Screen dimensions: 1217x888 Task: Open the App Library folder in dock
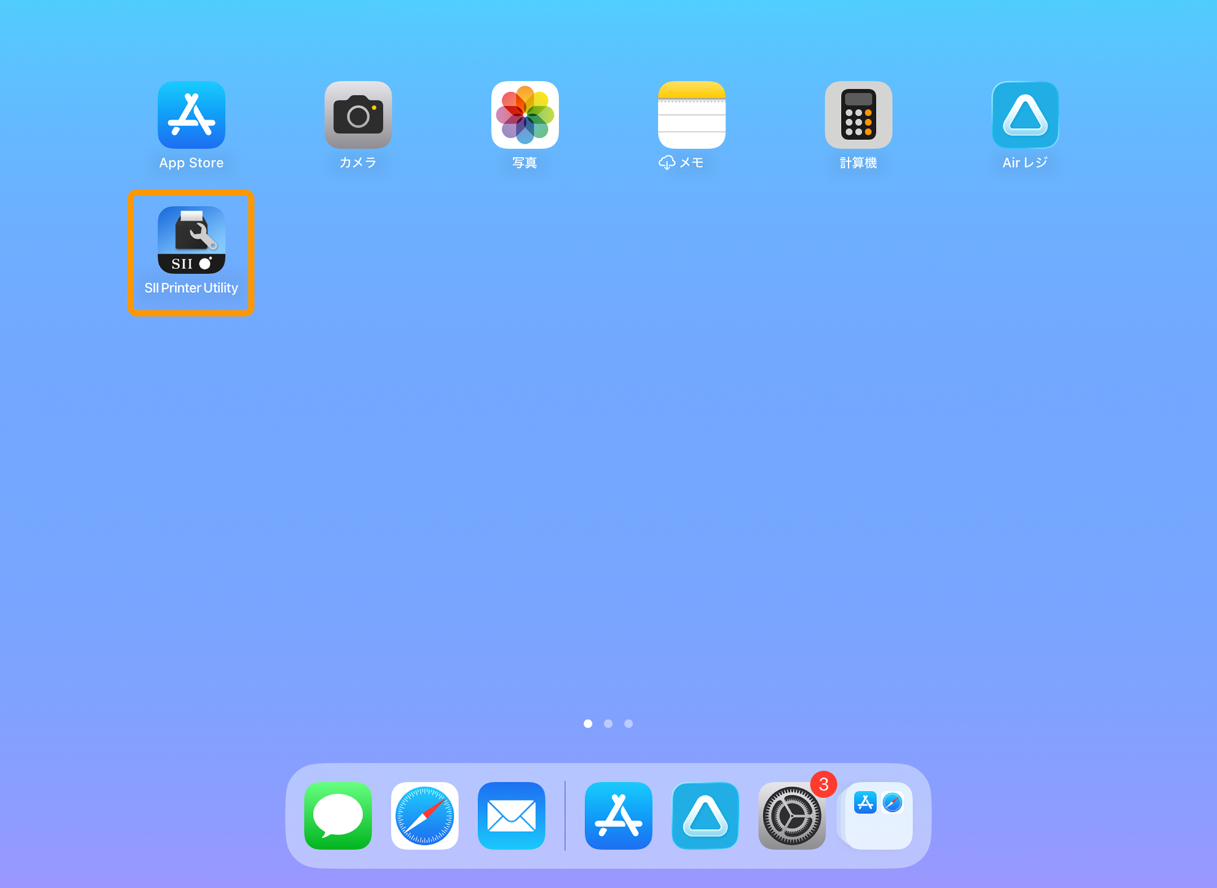click(x=878, y=815)
